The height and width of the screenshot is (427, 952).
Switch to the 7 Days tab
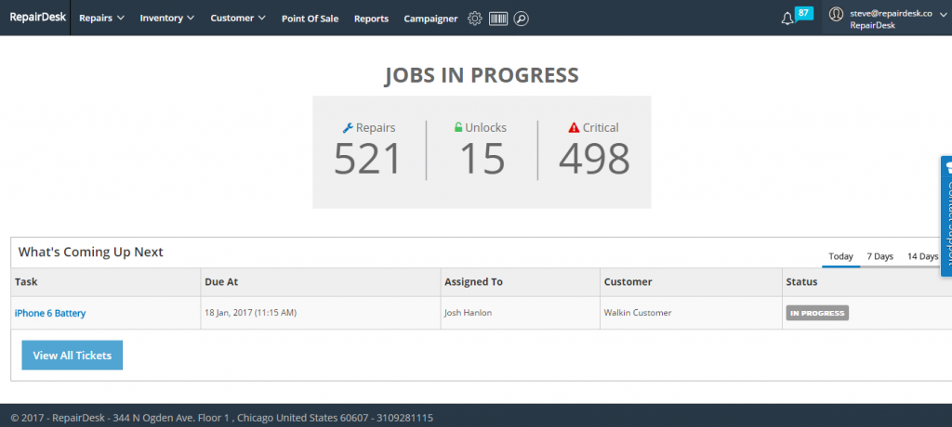point(879,256)
